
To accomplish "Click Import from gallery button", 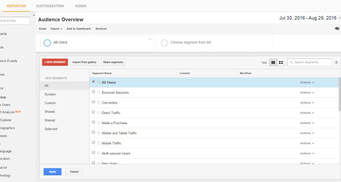I will [84, 62].
